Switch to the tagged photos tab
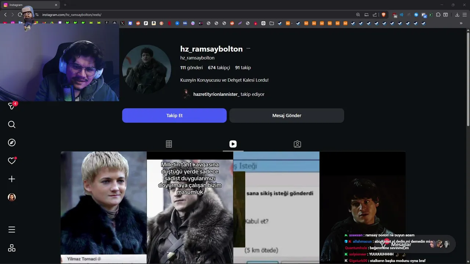This screenshot has height=264, width=470. pos(297,144)
